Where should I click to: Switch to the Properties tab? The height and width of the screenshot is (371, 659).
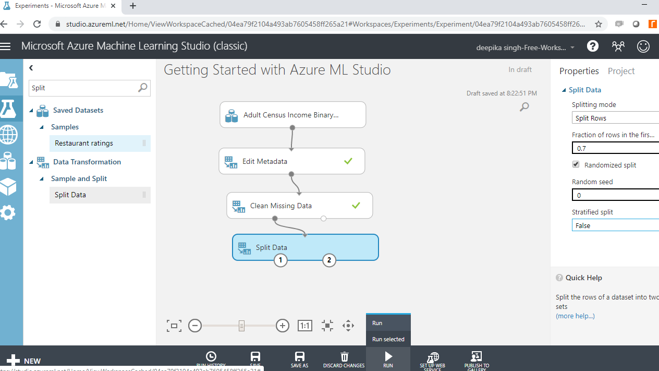click(579, 71)
